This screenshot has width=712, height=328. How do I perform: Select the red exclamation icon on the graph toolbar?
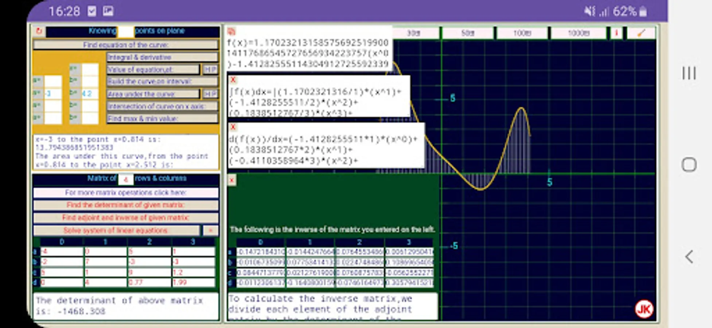pyautogui.click(x=616, y=33)
